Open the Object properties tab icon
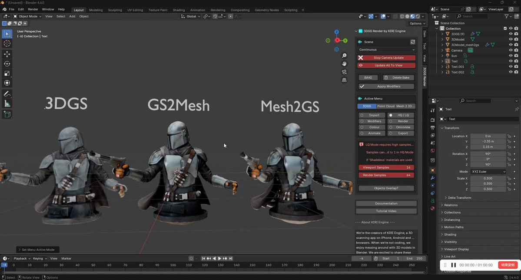 (x=432, y=170)
